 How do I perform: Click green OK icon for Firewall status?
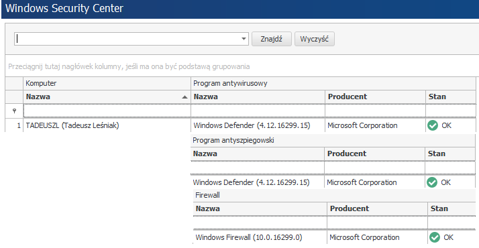point(435,237)
